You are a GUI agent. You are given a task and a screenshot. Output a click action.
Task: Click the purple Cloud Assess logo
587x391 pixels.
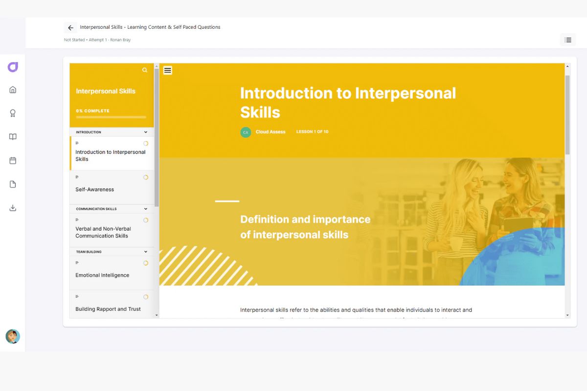13,67
